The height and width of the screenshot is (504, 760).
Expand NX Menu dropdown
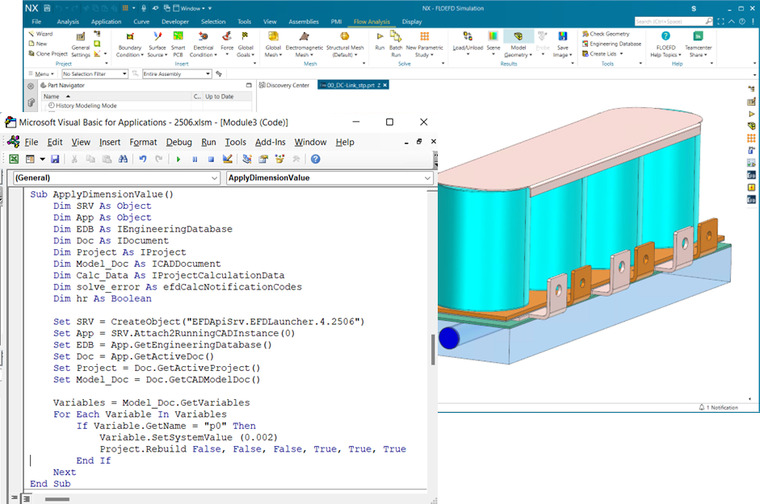(42, 73)
